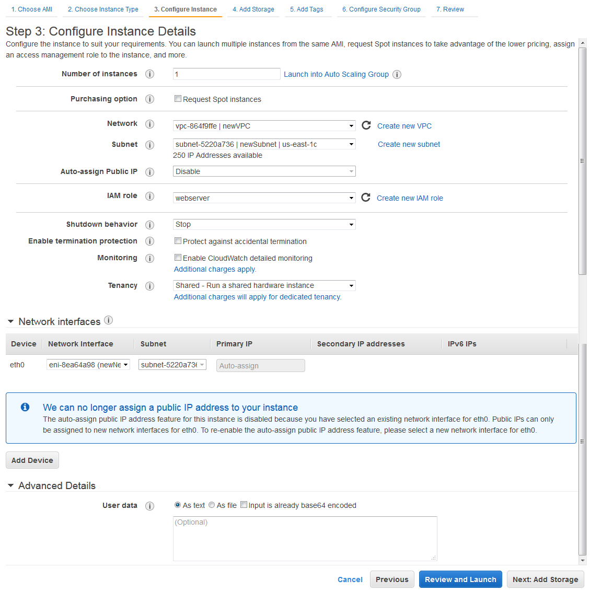The image size is (590, 591).
Task: Switch to 6. Configure Security Group tab
Action: pyautogui.click(x=381, y=9)
